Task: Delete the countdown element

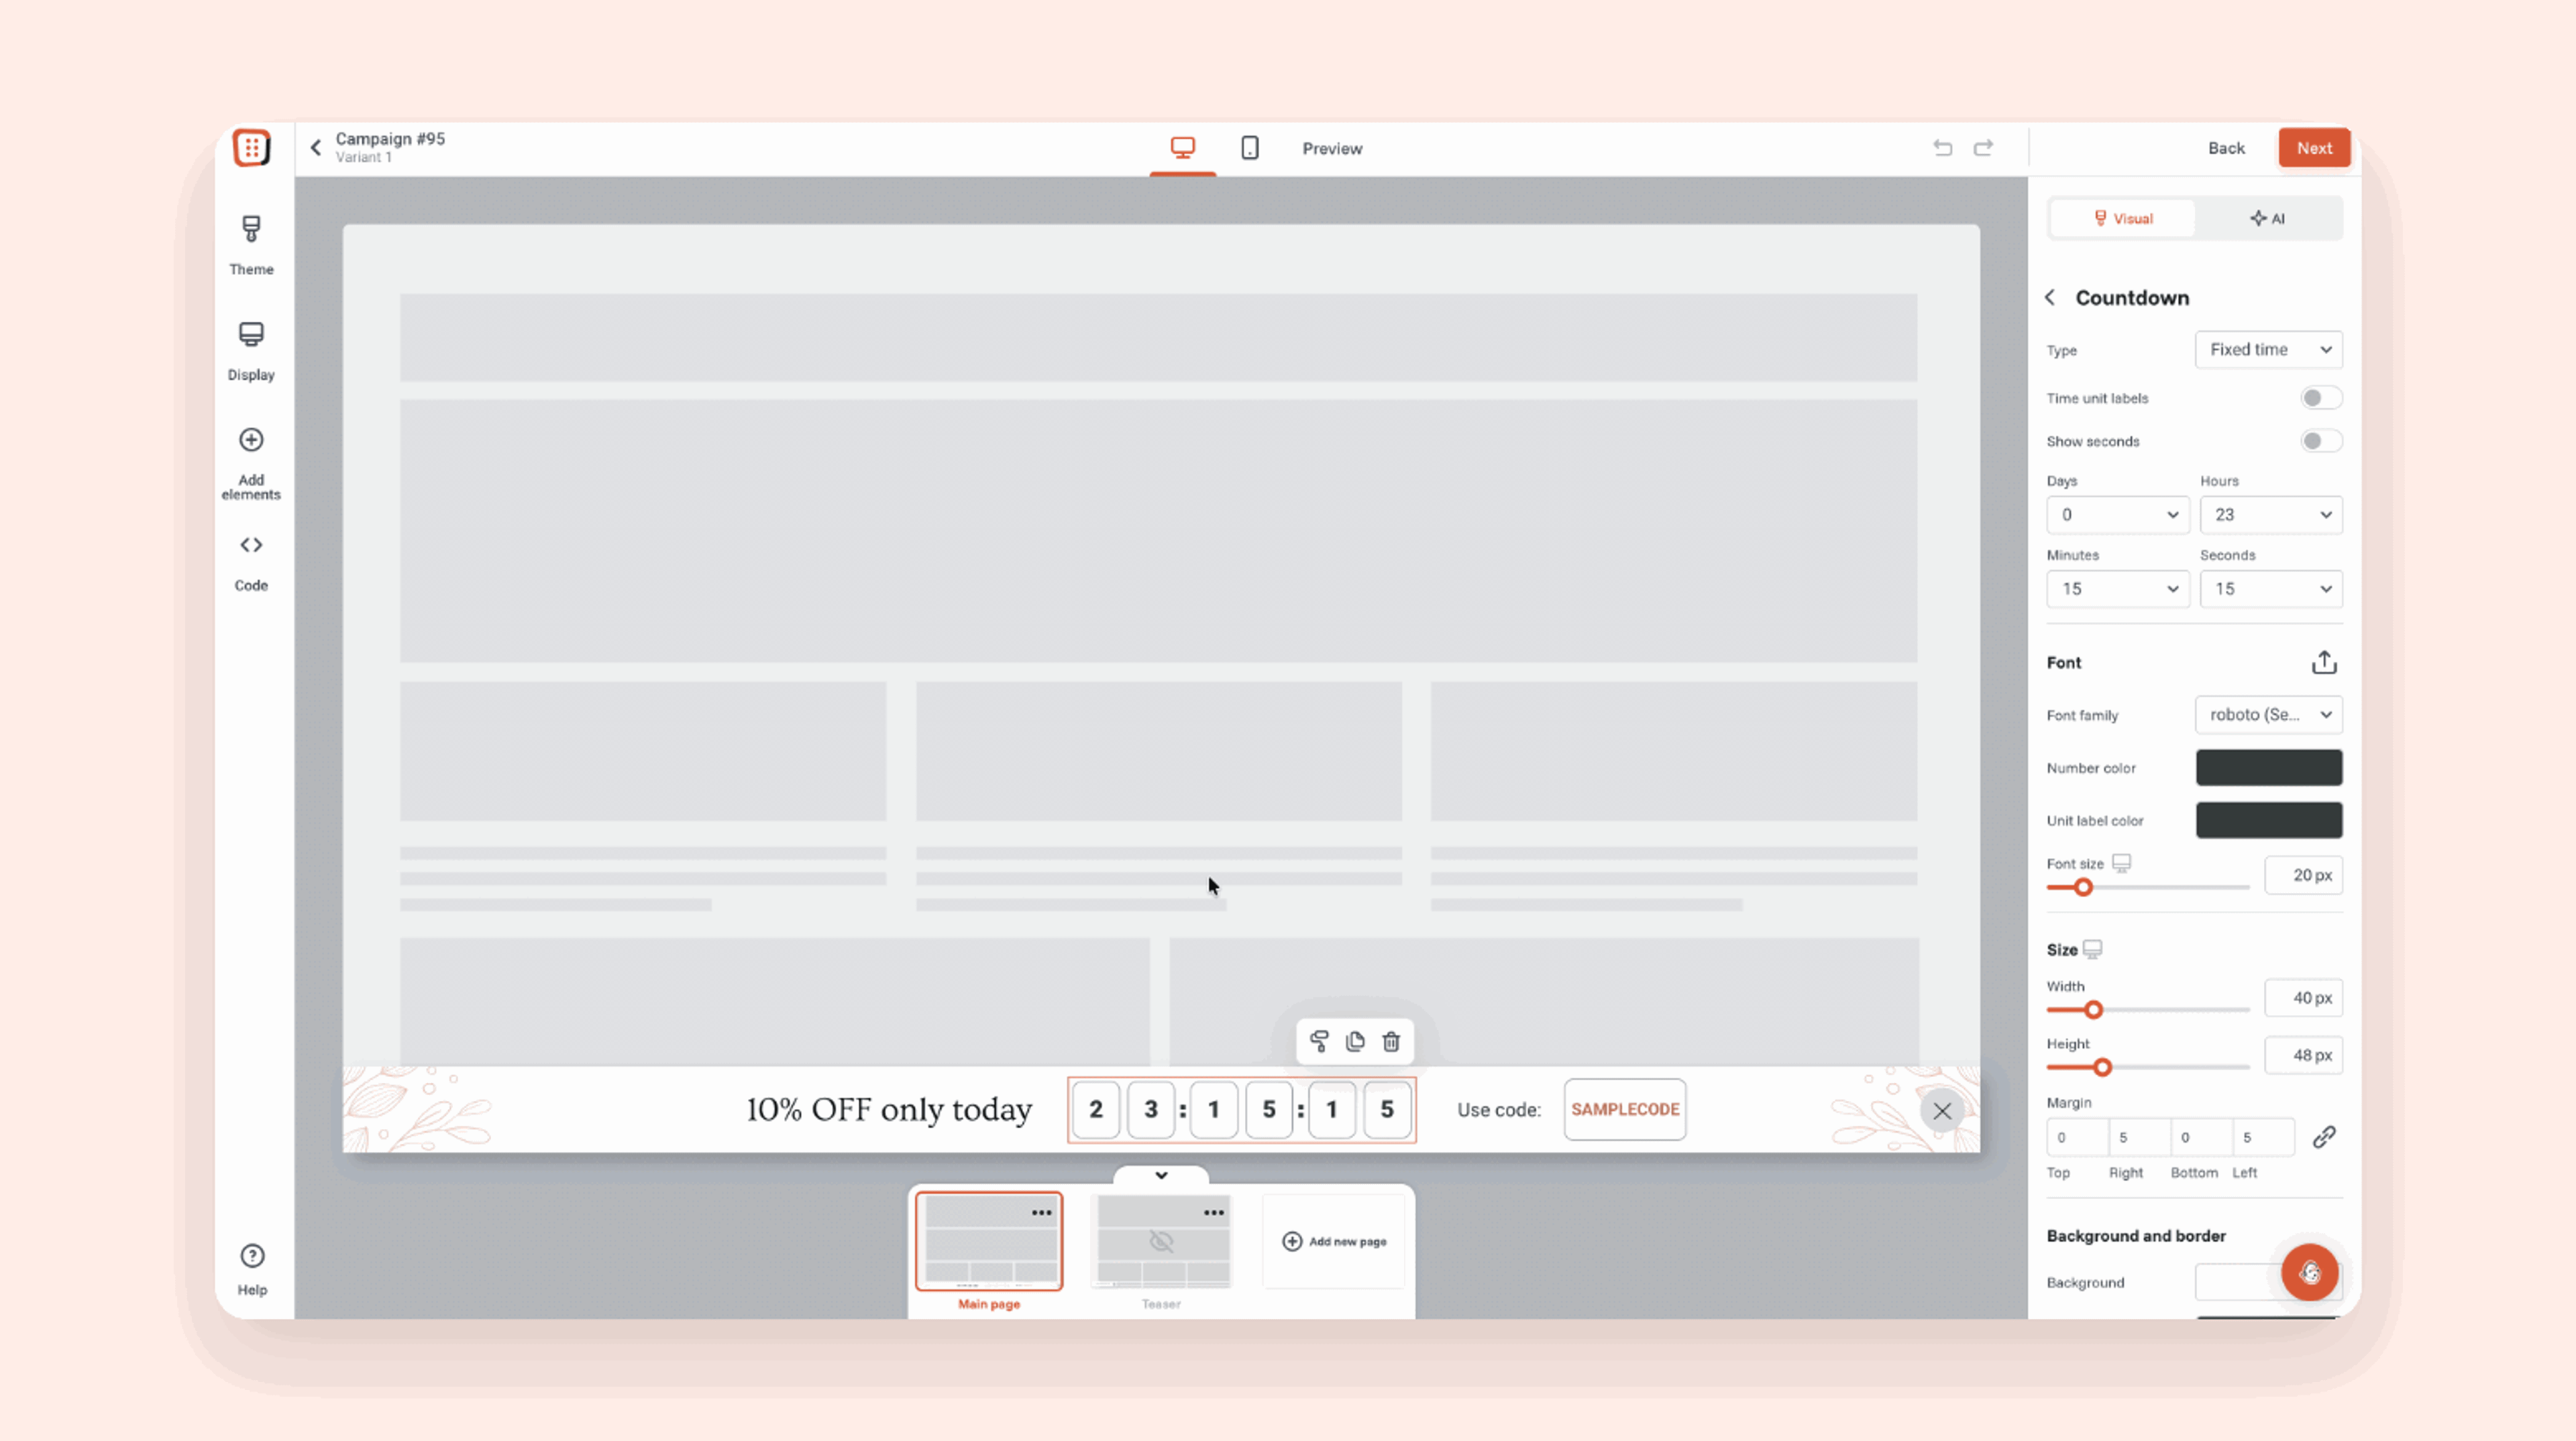Action: tap(1391, 1042)
